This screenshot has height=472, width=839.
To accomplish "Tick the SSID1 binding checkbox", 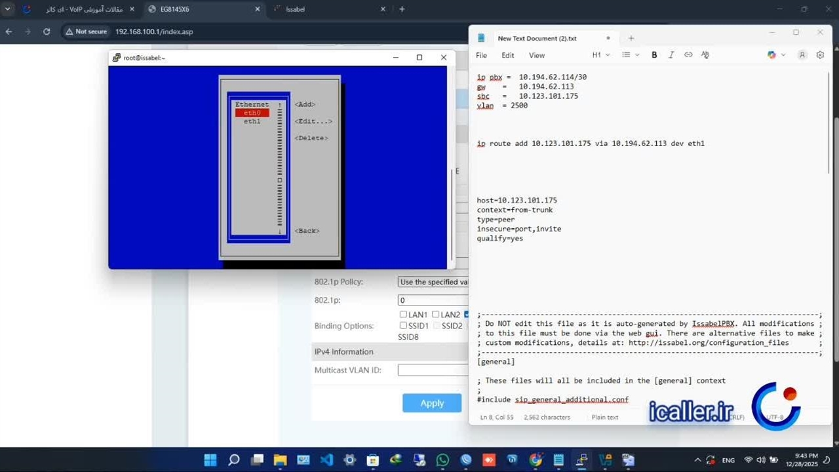I will [x=403, y=326].
